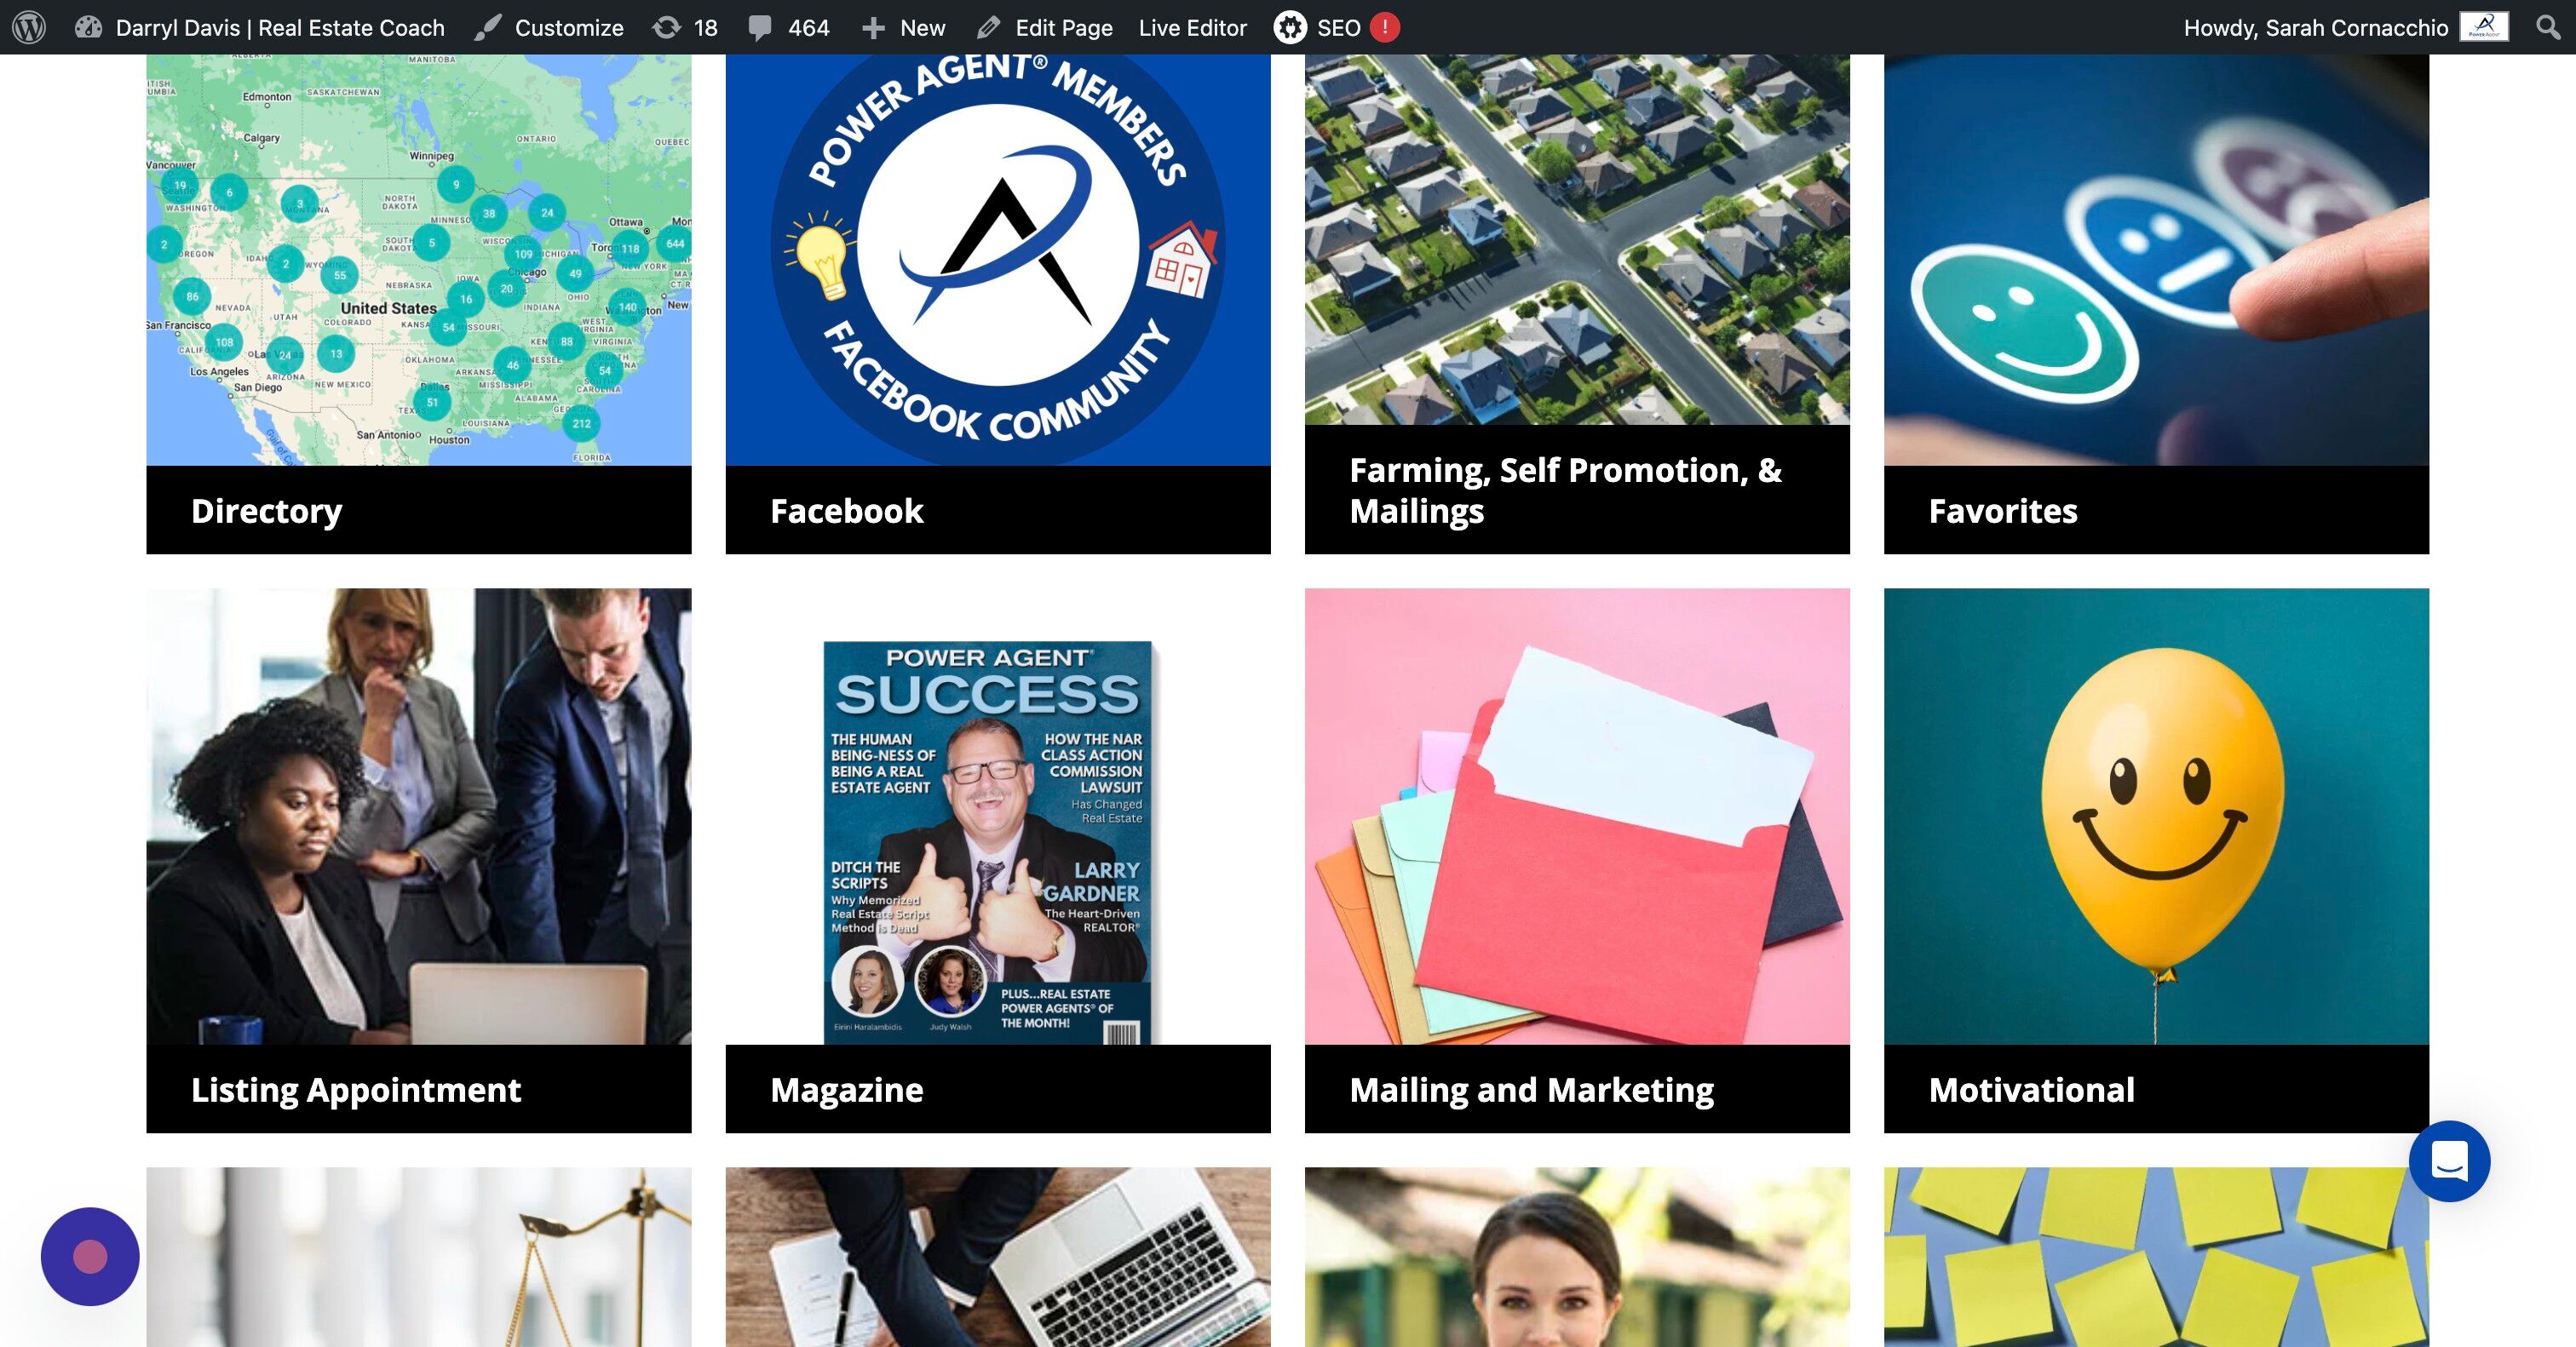
Task: Select the Magazine cover thumbnail
Action: (988, 841)
